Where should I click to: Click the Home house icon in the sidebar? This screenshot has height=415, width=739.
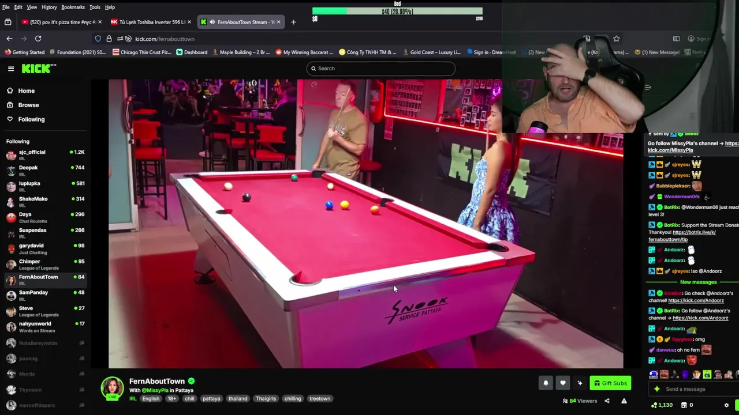[10, 90]
